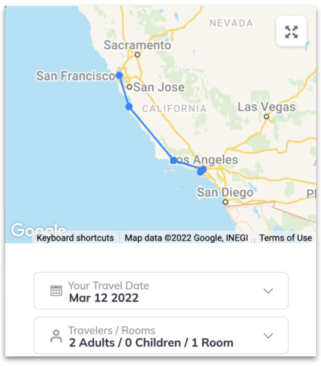Click the San Diego city marker circle
Viewport: 321px width, 366px height.
[225, 202]
